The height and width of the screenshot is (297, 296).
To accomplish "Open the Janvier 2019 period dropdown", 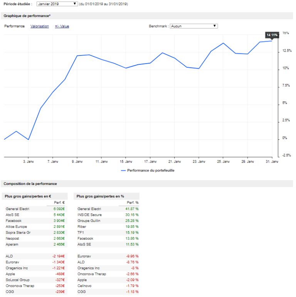I will (x=57, y=4).
